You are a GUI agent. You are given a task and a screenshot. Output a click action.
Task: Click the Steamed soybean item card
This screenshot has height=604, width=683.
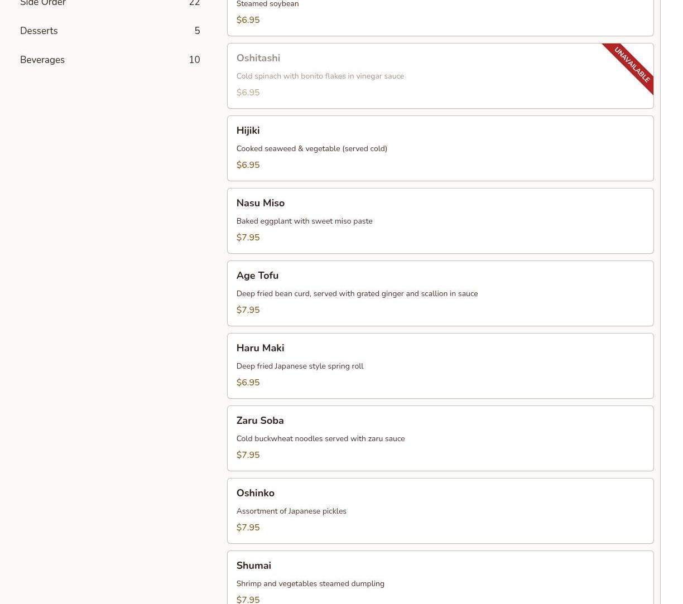coord(440,17)
